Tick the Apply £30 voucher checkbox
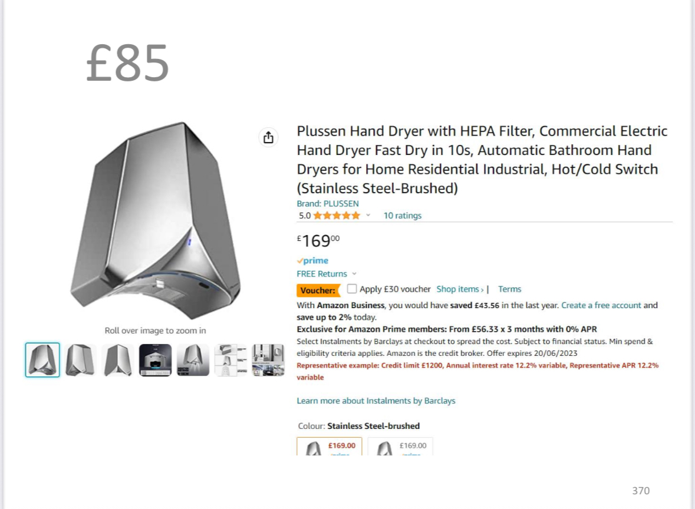 (x=352, y=289)
